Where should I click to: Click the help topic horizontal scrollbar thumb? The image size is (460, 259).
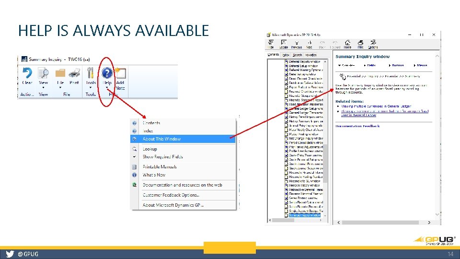click(x=380, y=223)
